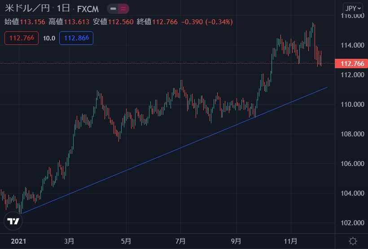Click the 108.000 price axis label

point(352,134)
